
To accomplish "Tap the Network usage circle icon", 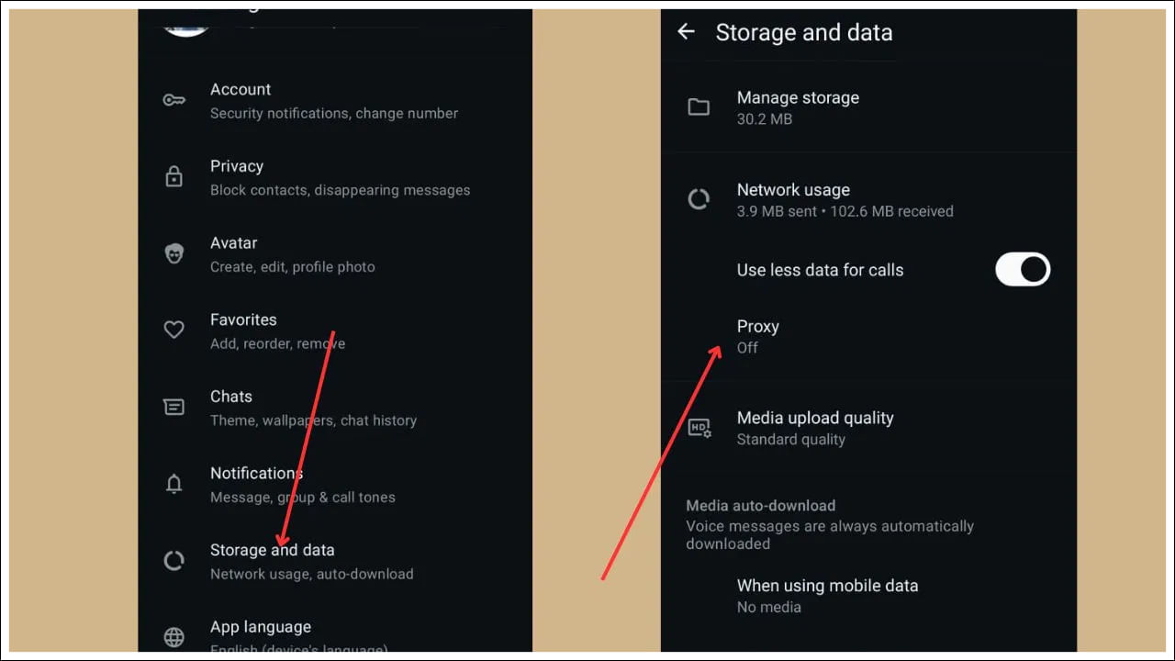I will [699, 199].
